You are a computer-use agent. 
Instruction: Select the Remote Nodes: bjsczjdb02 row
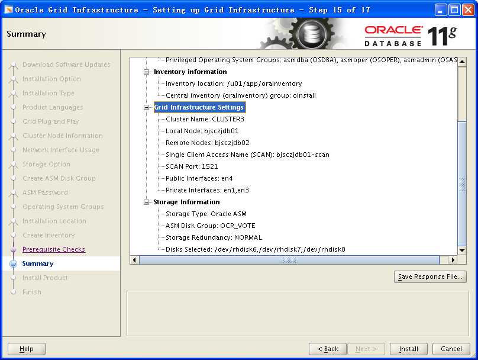[207, 143]
